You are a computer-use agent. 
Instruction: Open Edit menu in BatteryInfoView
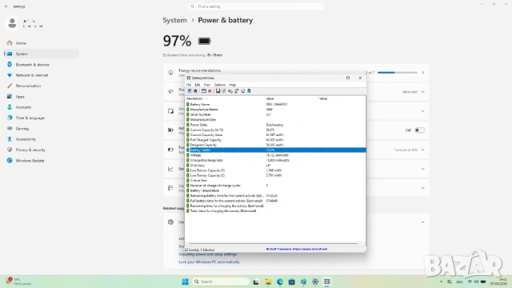pyautogui.click(x=198, y=85)
